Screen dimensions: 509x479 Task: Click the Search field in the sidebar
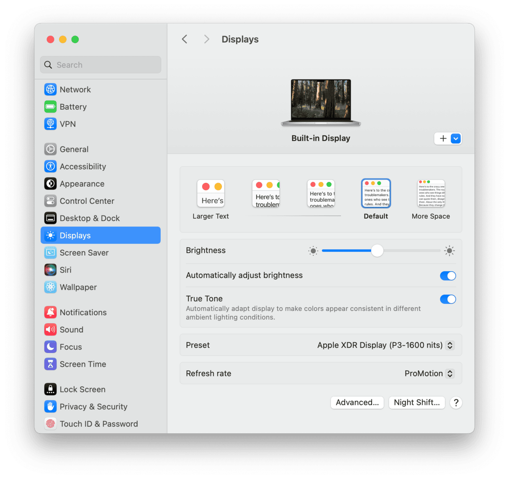[x=100, y=64]
